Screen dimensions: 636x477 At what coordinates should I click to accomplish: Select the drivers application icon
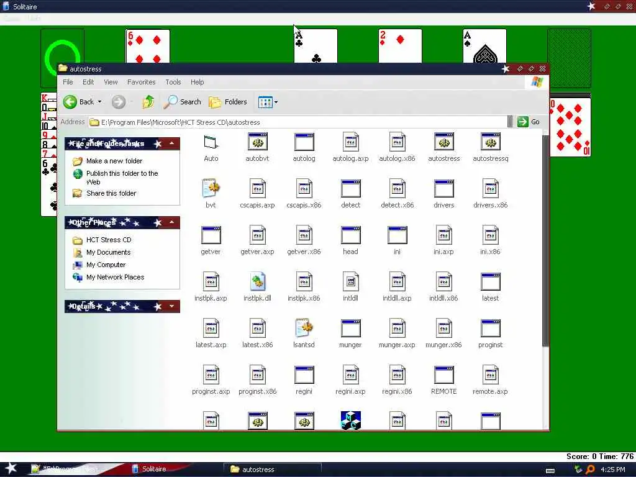click(x=443, y=189)
